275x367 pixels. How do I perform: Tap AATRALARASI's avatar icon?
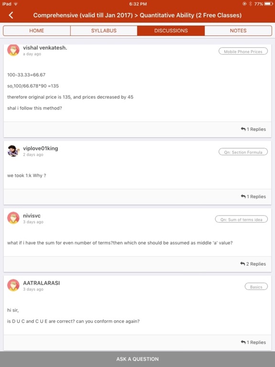tap(13, 285)
